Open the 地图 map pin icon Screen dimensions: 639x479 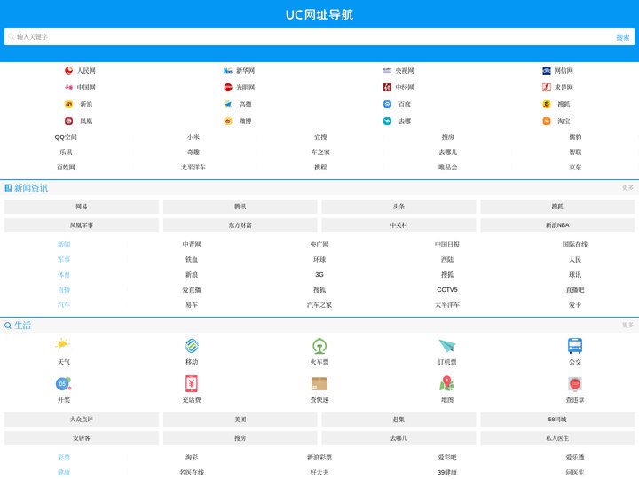click(447, 383)
